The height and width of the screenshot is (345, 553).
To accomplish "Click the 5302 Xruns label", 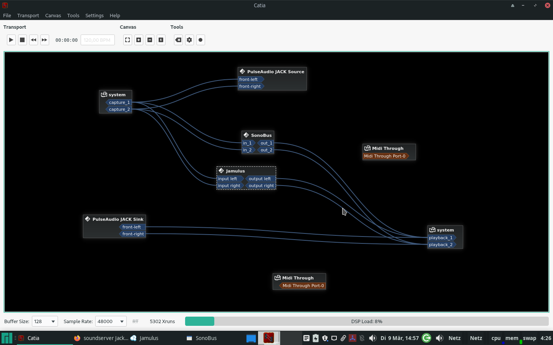I will (x=162, y=321).
